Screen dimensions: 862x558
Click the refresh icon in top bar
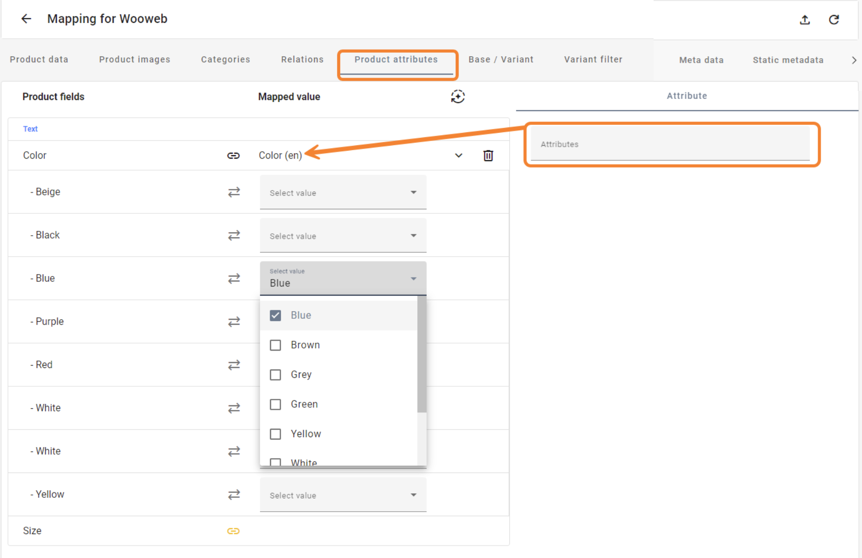click(x=834, y=20)
